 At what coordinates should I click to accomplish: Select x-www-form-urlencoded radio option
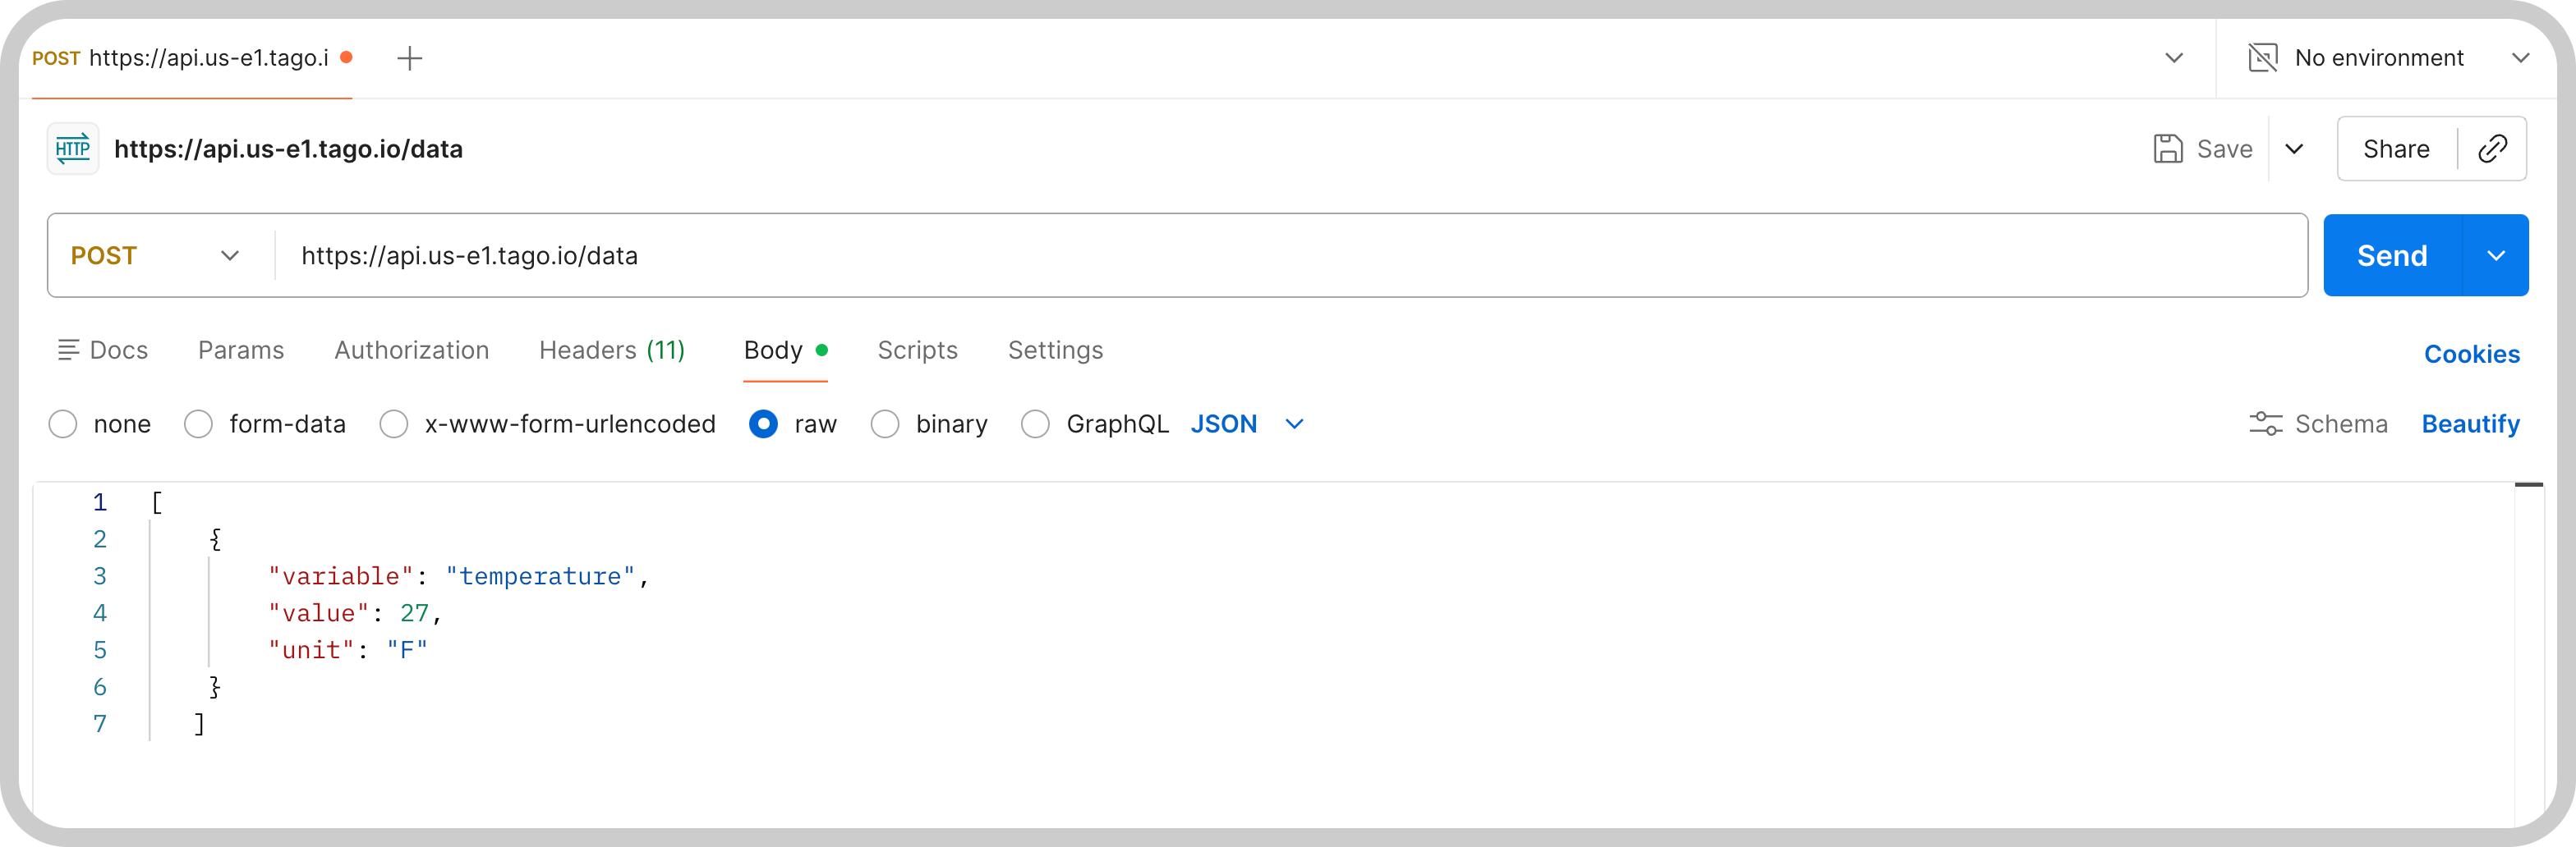(x=394, y=423)
